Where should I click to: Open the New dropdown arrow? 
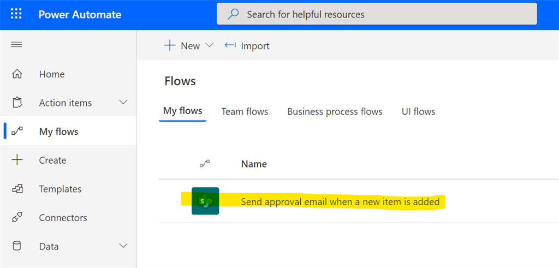click(x=209, y=45)
